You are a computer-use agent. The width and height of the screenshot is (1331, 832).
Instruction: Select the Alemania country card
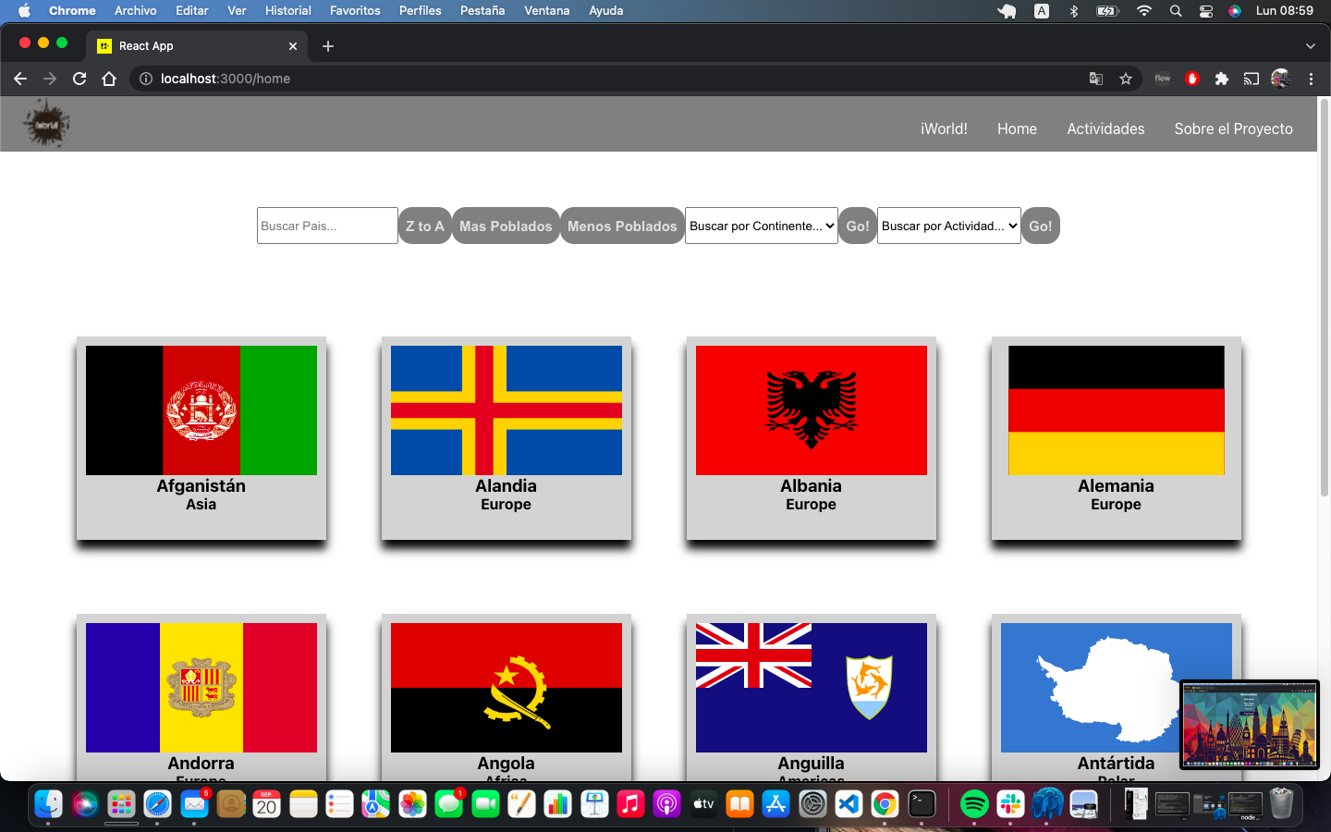(x=1116, y=442)
